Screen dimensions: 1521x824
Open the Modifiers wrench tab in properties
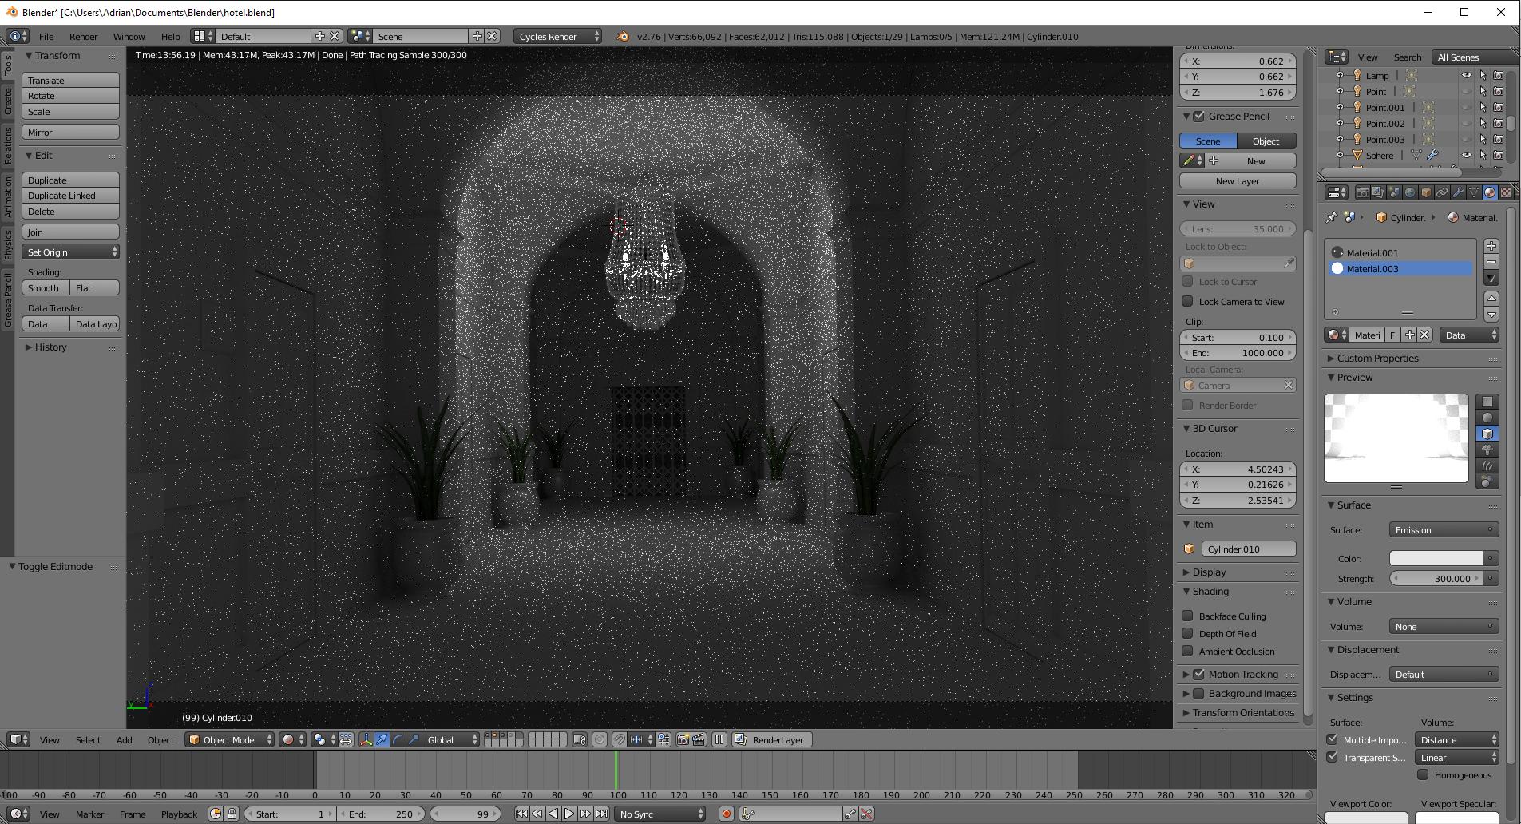point(1458,192)
